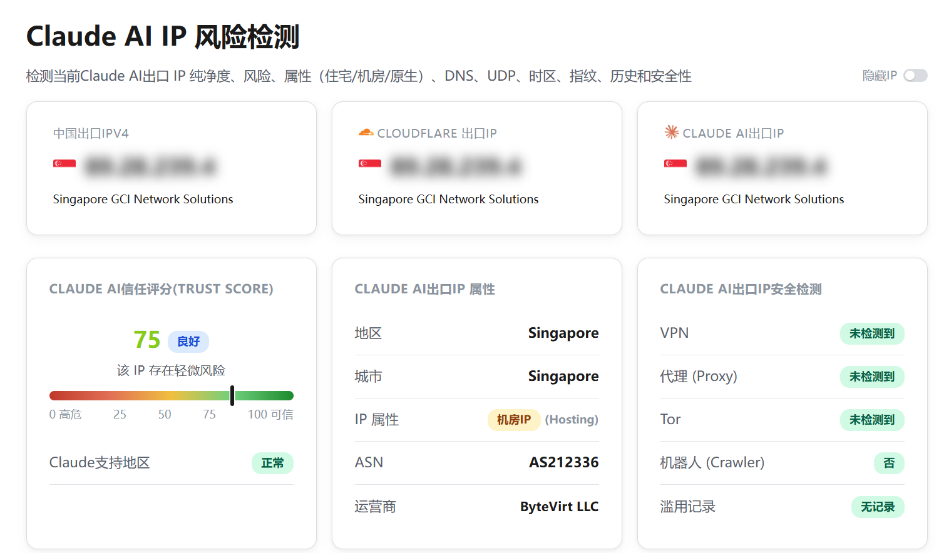
Task: Click the 该 IP 存在轻微风险 message
Action: pos(171,370)
